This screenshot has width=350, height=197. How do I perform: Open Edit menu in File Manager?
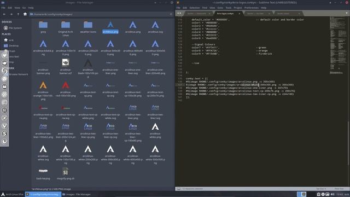click(10, 8)
